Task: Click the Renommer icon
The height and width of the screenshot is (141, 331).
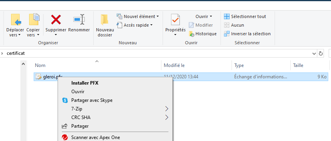Action: 79,20
